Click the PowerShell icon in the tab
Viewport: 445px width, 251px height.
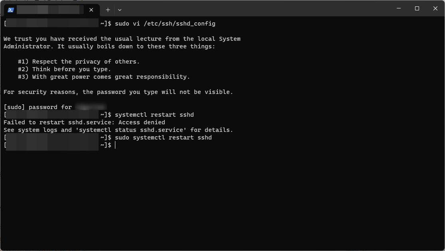click(11, 10)
